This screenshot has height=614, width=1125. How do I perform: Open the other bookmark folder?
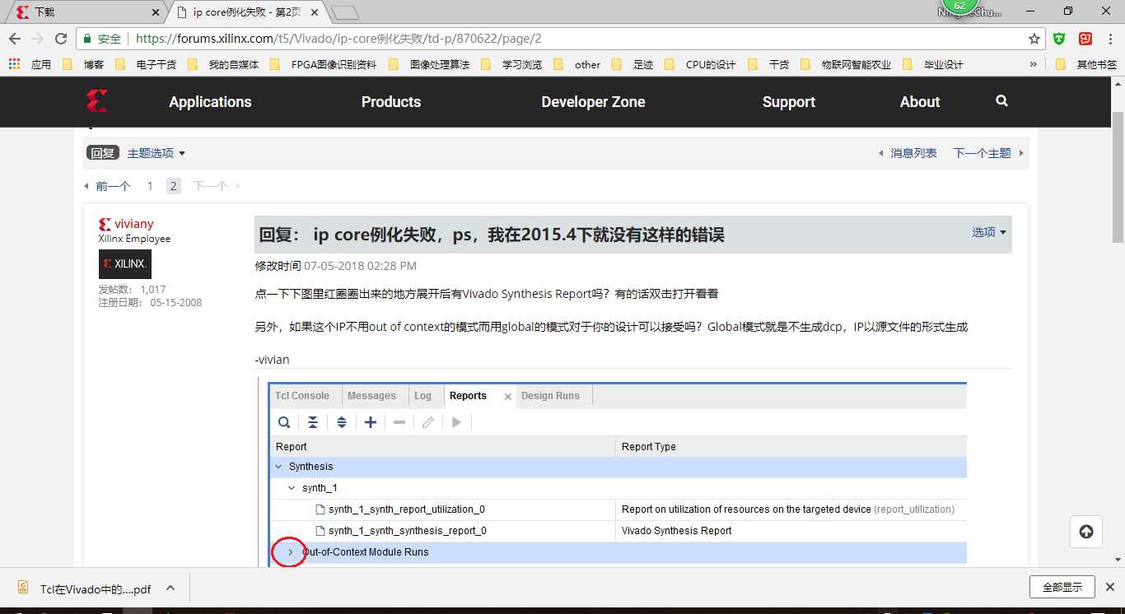pyautogui.click(x=577, y=64)
